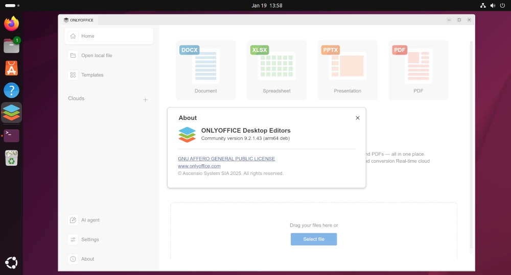This screenshot has height=275, width=511.
Task: Open Files manager in the dock
Action: coord(11,45)
